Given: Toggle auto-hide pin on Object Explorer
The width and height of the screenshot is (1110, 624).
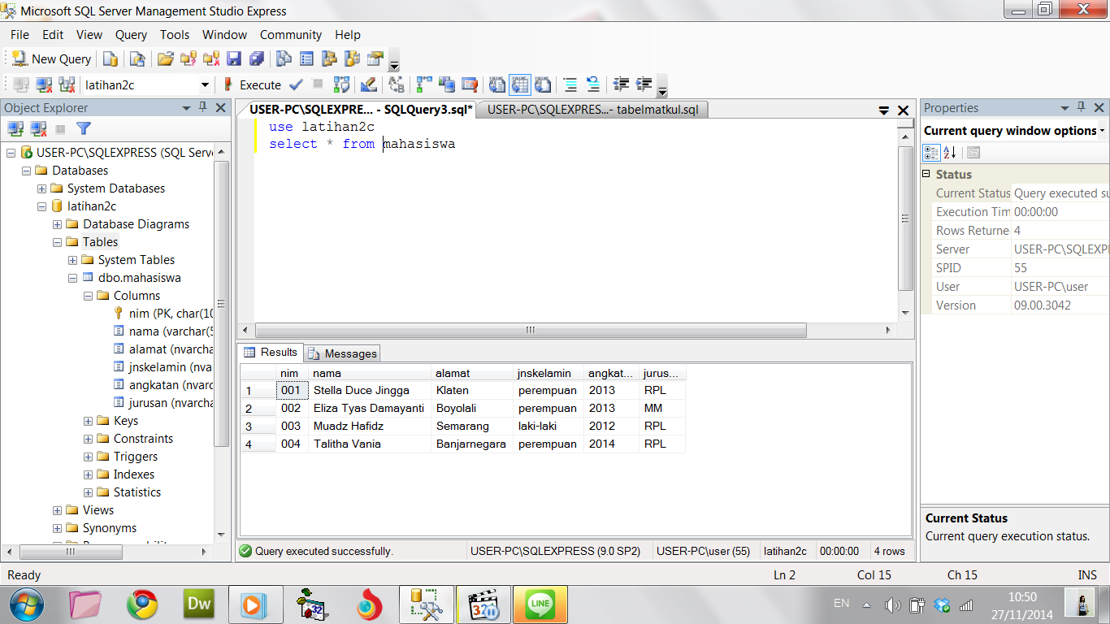Looking at the screenshot, I should (202, 108).
